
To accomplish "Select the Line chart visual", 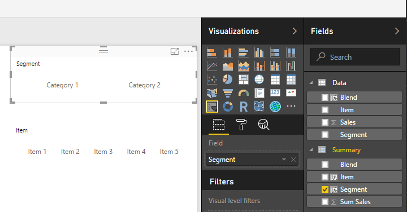I will pos(212,66).
